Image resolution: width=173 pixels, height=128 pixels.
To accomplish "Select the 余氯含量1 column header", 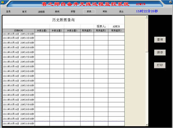I will [42, 31].
